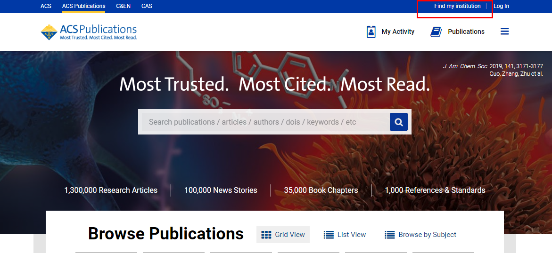
Task: Open the hamburger menu icon
Action: [504, 32]
